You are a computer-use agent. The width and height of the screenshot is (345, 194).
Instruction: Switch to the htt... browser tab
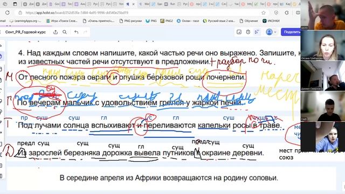pyautogui.click(x=247, y=4)
